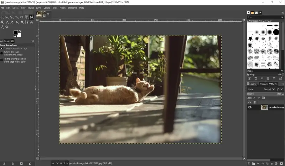Select the large solid black round brush
This screenshot has width=285, height=166.
click(x=276, y=32)
